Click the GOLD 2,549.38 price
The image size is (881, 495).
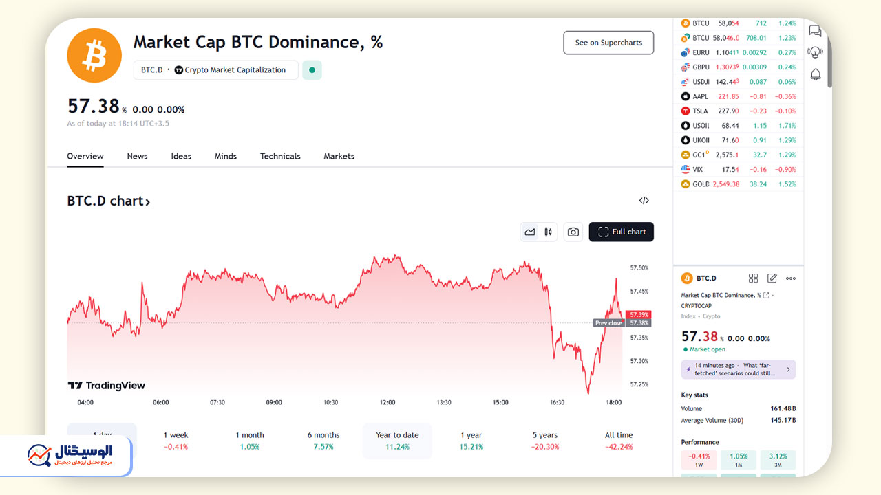point(726,184)
